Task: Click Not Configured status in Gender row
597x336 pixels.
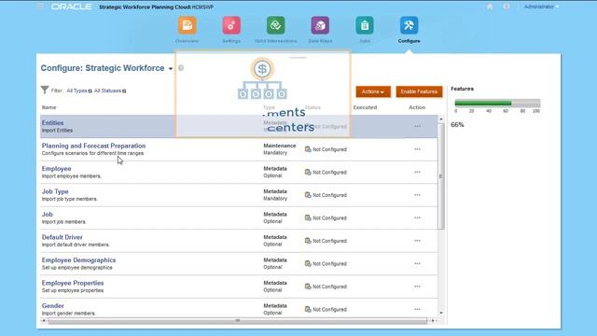Action: [x=329, y=309]
